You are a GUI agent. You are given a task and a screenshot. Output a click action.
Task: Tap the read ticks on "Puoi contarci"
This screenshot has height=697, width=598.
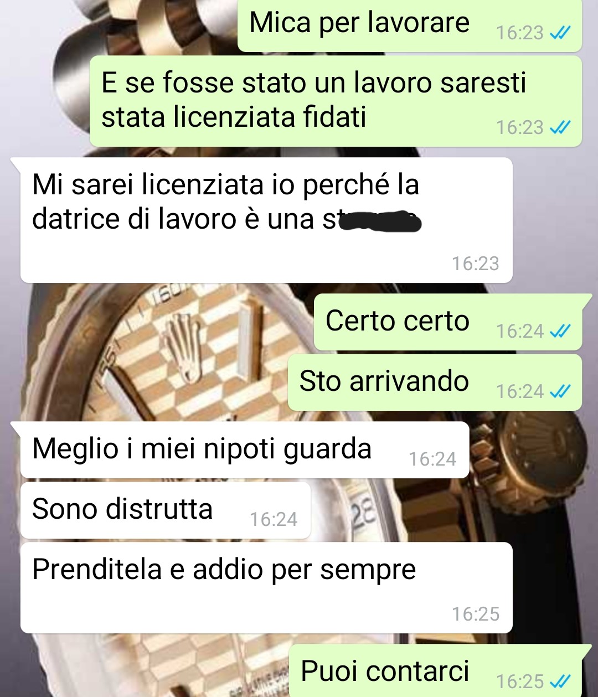pyautogui.click(x=560, y=681)
